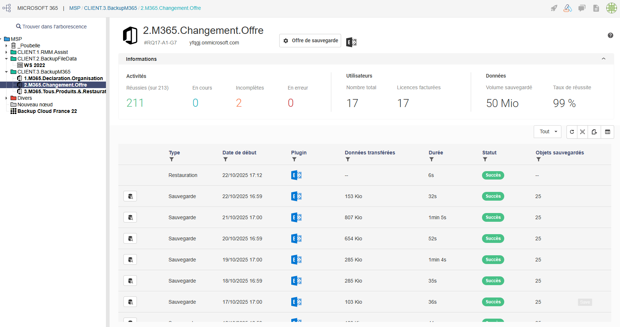Click the 0 En cours count
The width and height of the screenshot is (620, 327).
pyautogui.click(x=196, y=103)
